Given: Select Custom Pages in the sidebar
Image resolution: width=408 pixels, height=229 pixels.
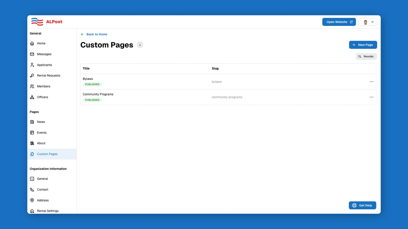Looking at the screenshot, I should (47, 154).
